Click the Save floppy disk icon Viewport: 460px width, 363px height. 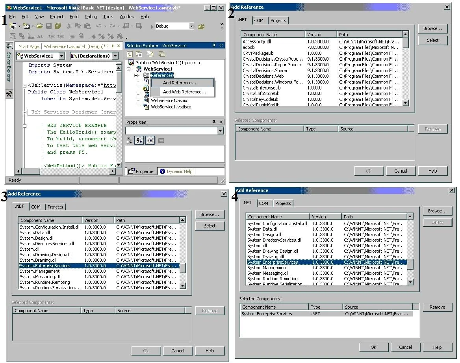point(49,26)
